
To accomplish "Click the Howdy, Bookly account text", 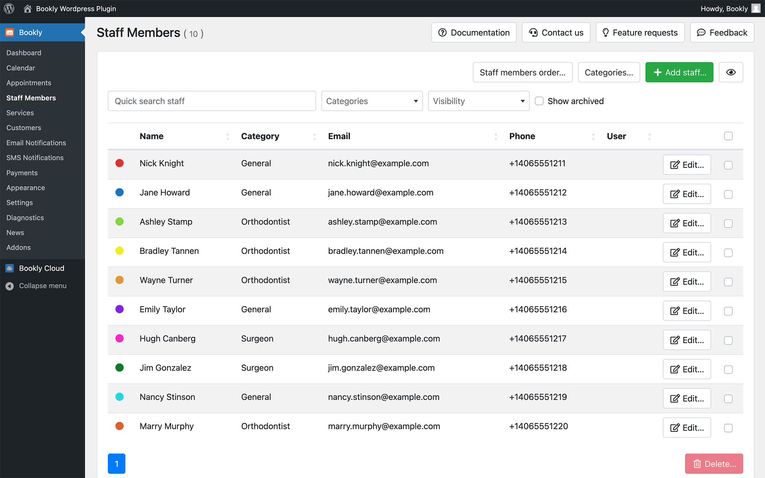I will pos(724,8).
